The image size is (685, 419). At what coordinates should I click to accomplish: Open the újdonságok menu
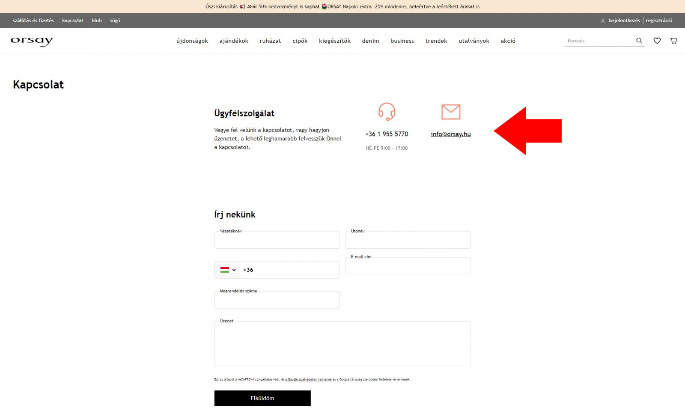point(192,41)
